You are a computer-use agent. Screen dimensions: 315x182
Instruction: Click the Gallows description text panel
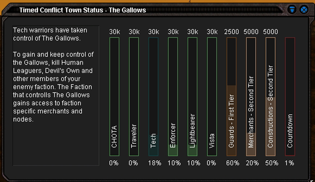tap(56, 96)
